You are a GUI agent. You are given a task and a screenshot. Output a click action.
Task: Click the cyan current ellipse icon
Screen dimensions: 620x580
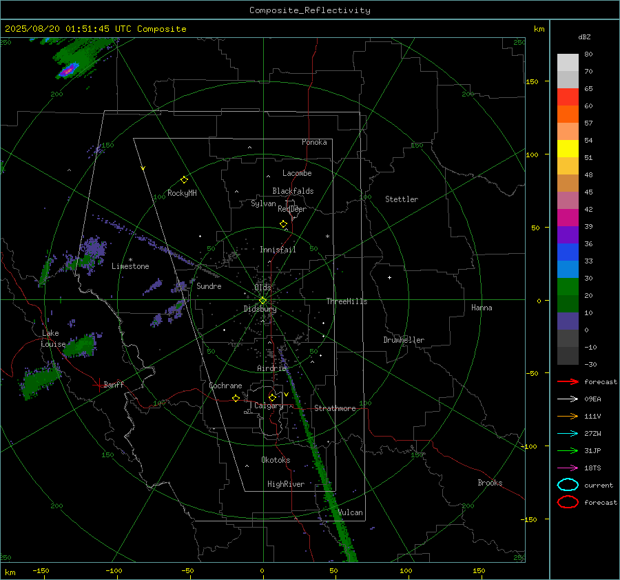coord(568,485)
